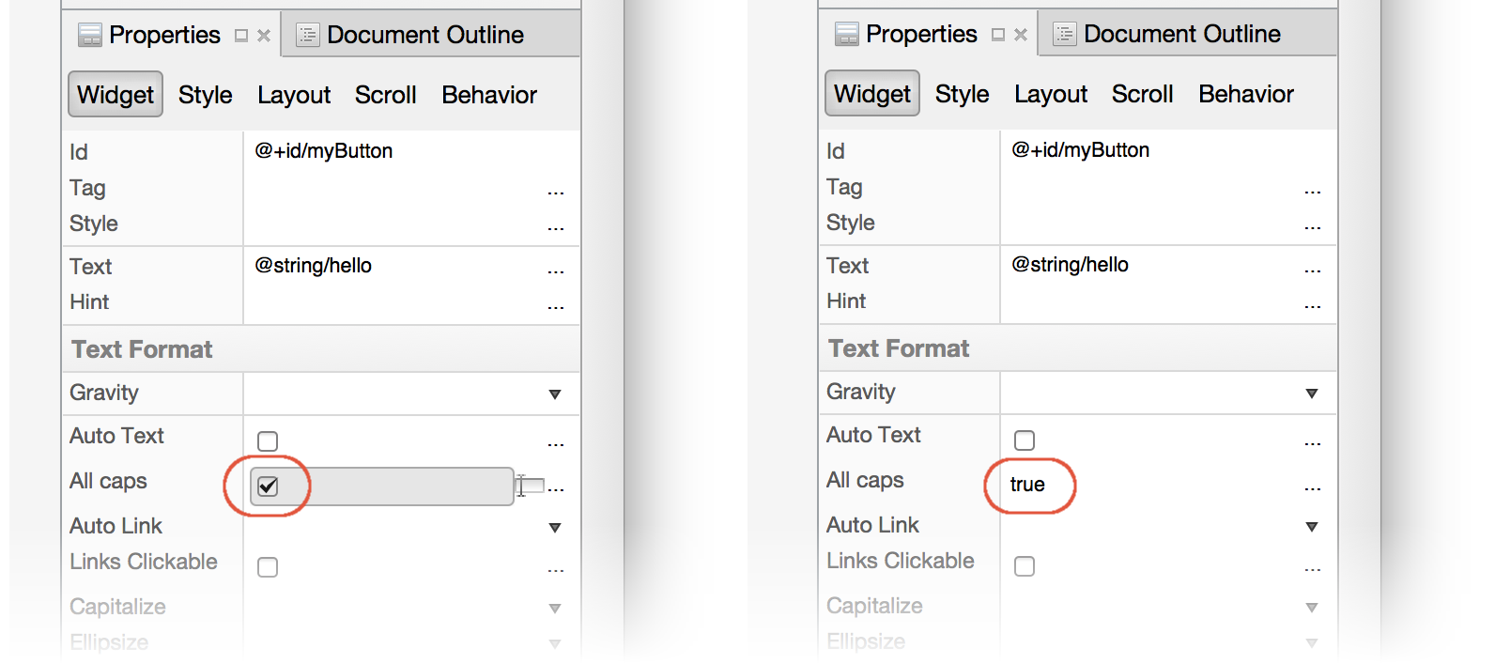Image resolution: width=1495 pixels, height=664 pixels.
Task: Select the Text Format header in right panel
Action: pos(899,348)
